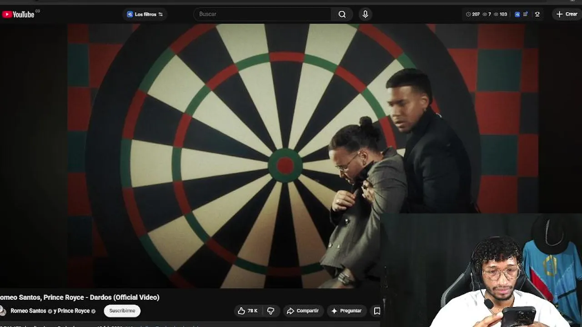
Task: Open the blue square extension icon
Action: (x=517, y=14)
